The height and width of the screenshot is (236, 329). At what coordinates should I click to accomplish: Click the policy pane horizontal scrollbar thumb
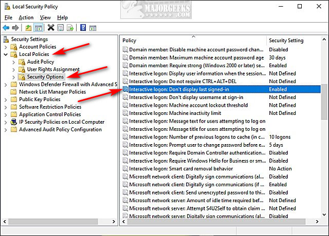[216, 222]
